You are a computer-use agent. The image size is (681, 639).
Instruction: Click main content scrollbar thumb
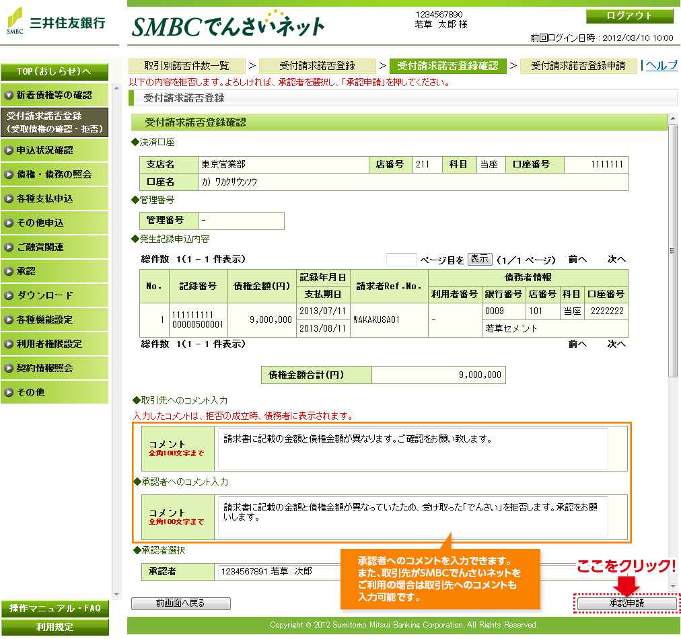click(673, 251)
